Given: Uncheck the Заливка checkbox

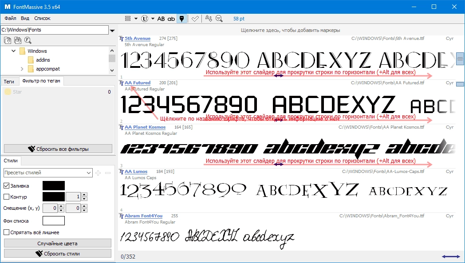Looking at the screenshot, I should pos(6,186).
